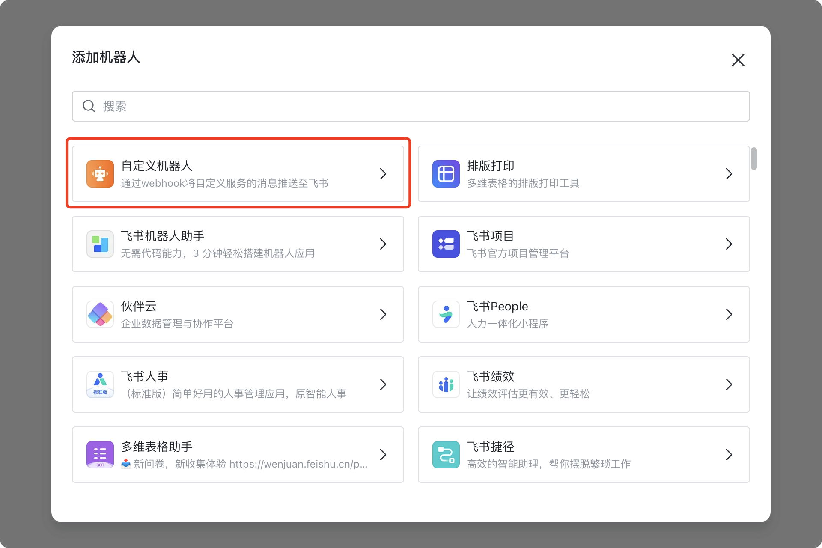This screenshot has width=822, height=548.
Task: Click the wenjuan.feishu.cn questionnaire link text
Action: (298, 464)
